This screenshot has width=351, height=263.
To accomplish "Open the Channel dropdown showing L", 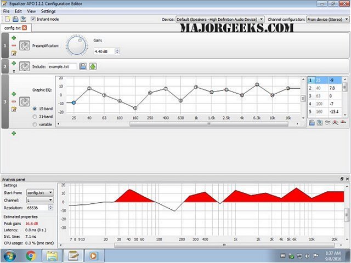I will (x=40, y=200).
